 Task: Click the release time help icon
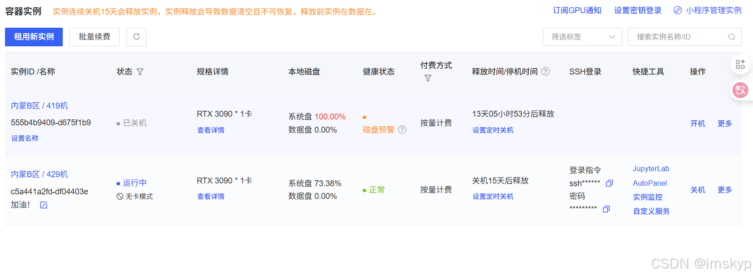click(546, 71)
